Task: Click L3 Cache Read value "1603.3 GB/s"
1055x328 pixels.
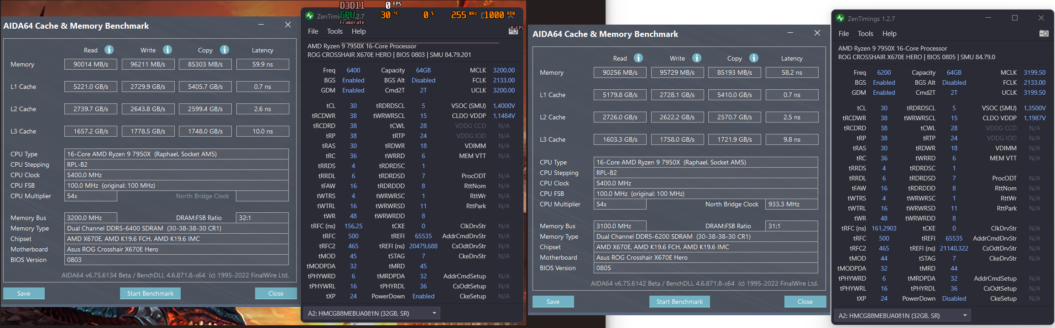Action: (620, 139)
